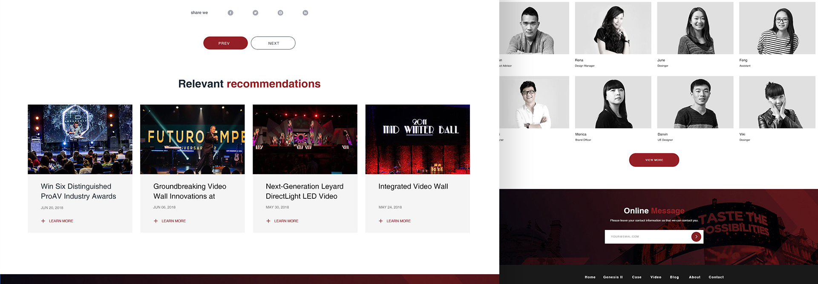Viewport: 818px width, 284px height.
Task: Go to Home in footer menu
Action: 590,277
